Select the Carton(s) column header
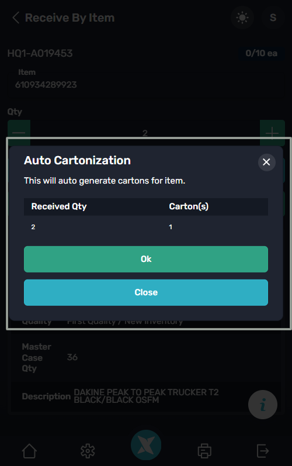The width and height of the screenshot is (292, 466). click(189, 206)
